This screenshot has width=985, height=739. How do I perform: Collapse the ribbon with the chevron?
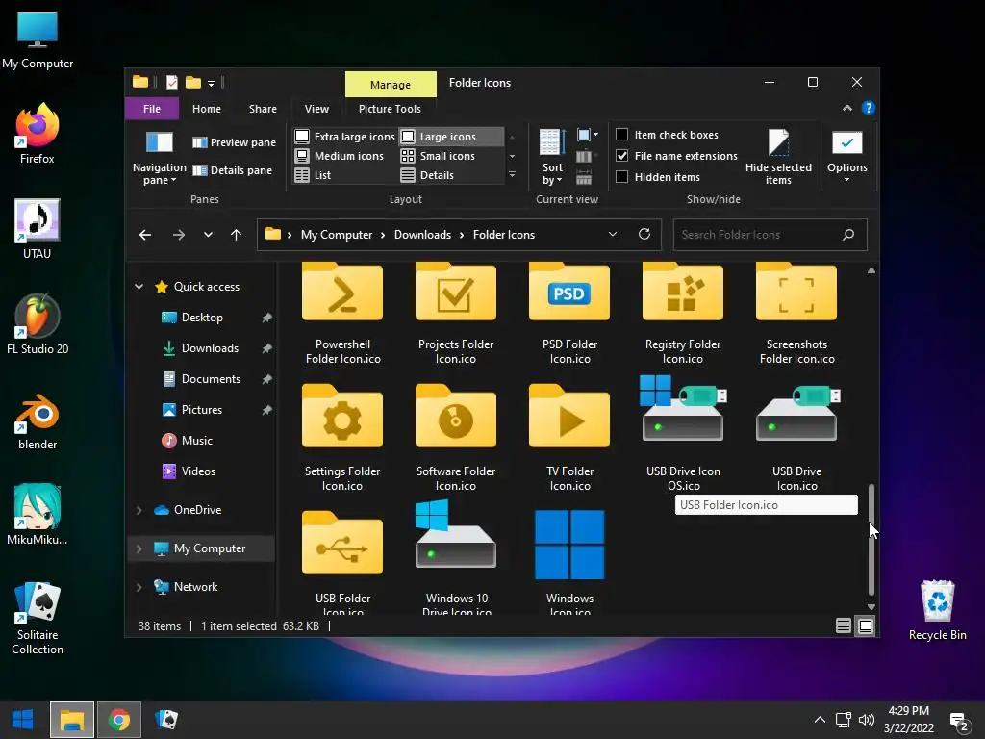(847, 108)
